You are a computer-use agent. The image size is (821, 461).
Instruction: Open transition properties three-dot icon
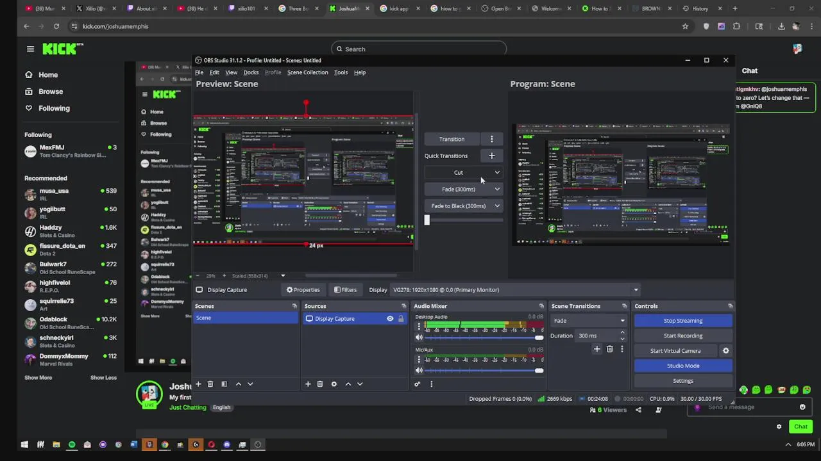click(622, 350)
